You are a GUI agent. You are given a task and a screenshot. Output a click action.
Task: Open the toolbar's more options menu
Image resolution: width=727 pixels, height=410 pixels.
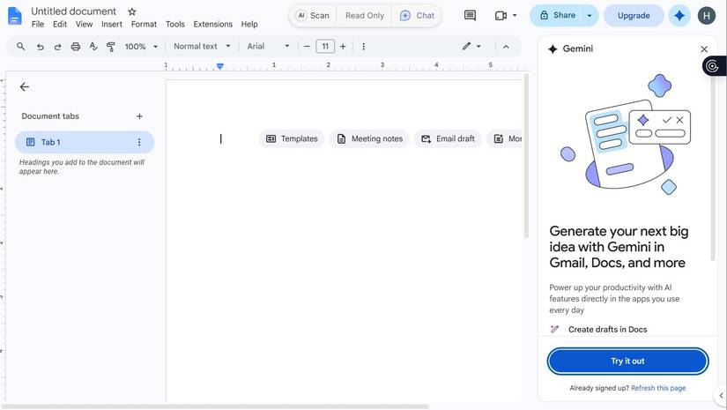(363, 47)
